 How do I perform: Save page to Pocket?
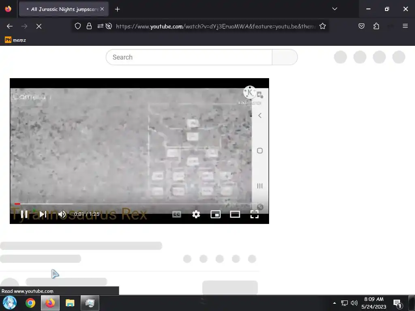click(x=361, y=26)
